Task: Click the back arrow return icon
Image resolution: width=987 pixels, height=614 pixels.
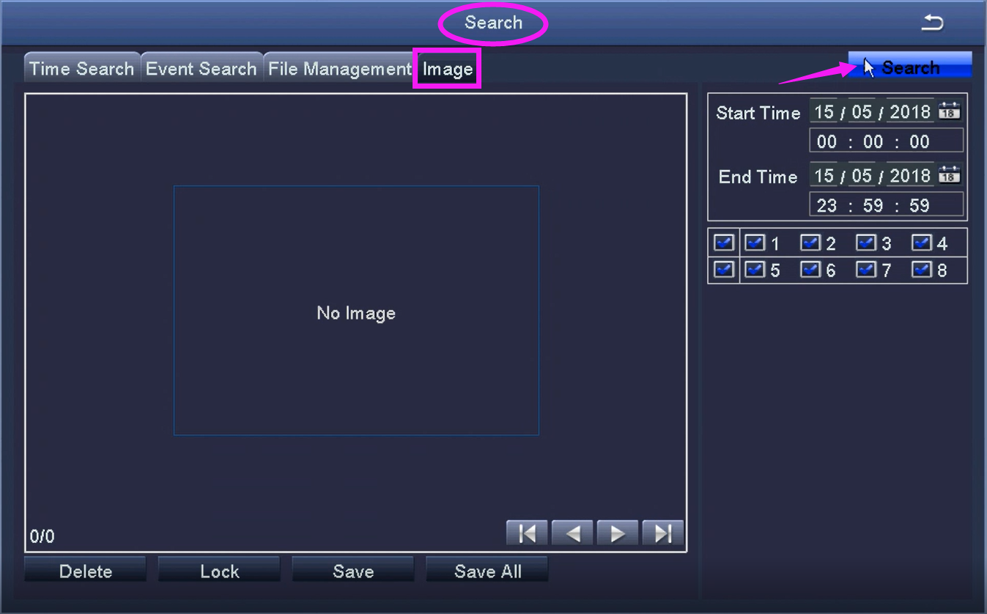Action: (x=932, y=23)
